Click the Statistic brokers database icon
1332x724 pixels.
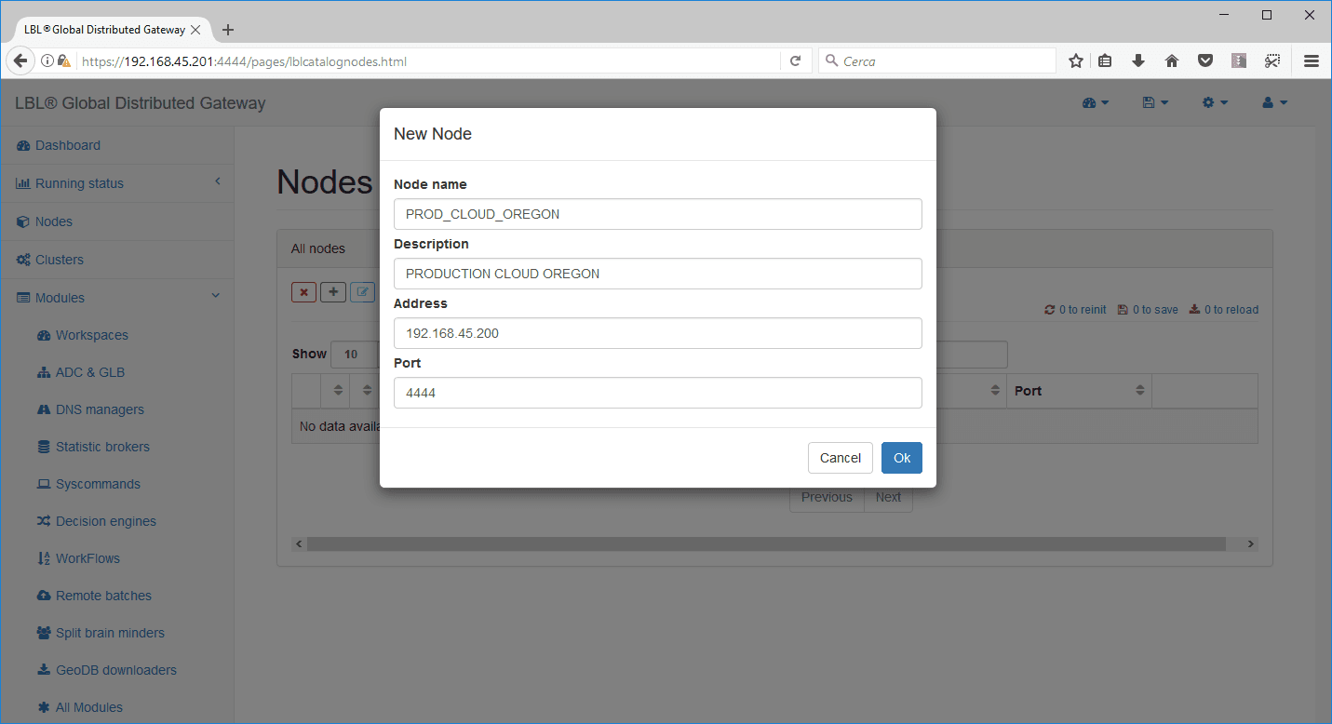point(43,447)
